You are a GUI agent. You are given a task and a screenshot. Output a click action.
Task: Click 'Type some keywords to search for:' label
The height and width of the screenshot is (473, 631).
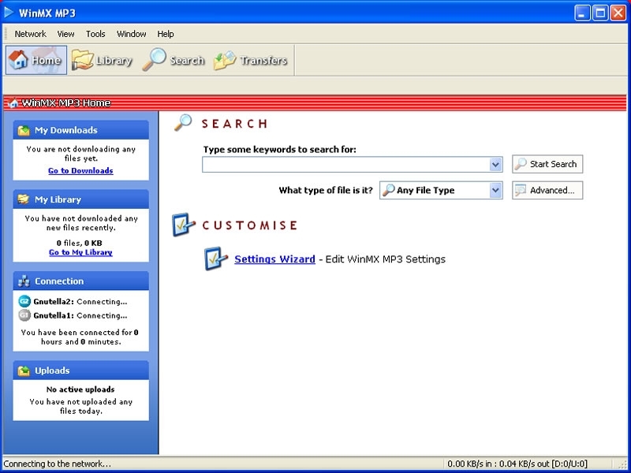[x=280, y=150]
